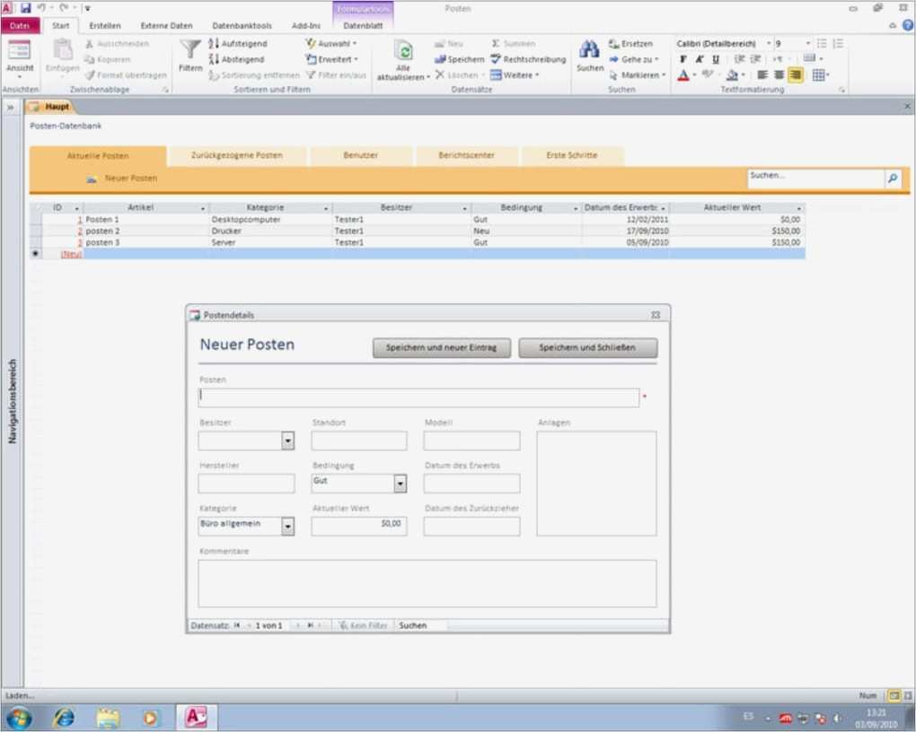Image resolution: width=916 pixels, height=732 pixels.
Task: Sort descending with Absteigend
Action: [x=237, y=59]
